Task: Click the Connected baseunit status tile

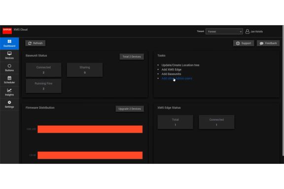Action: 43,70
